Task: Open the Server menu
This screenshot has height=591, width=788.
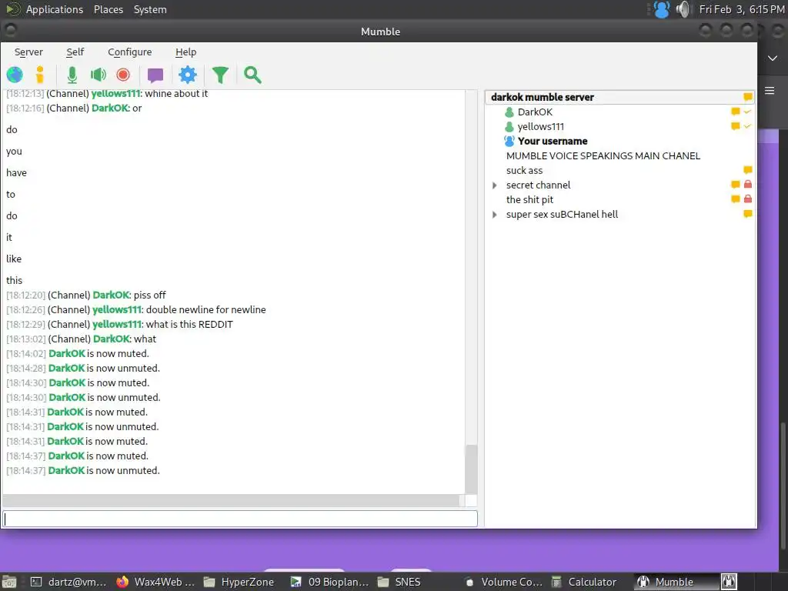Action: [28, 52]
